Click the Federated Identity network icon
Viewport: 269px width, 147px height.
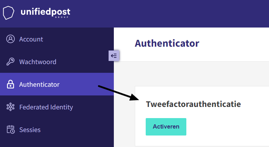[x=11, y=107]
